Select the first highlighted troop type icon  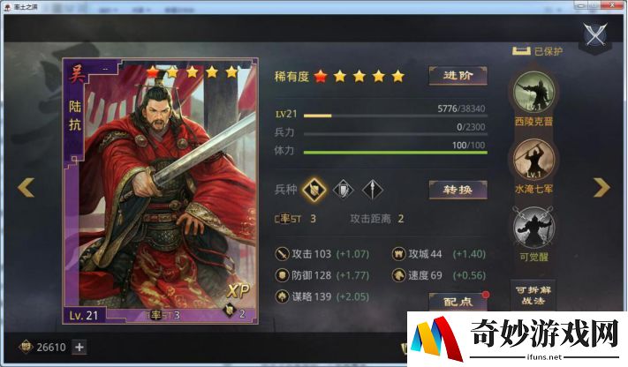pos(314,190)
